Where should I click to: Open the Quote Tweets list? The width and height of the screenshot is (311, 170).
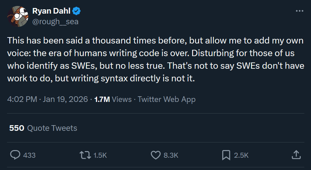click(52, 128)
